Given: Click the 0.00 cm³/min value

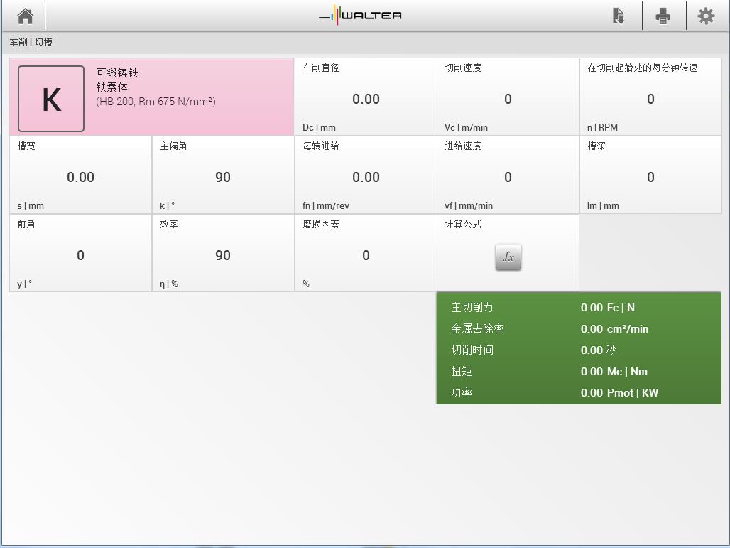Looking at the screenshot, I should pos(614,329).
